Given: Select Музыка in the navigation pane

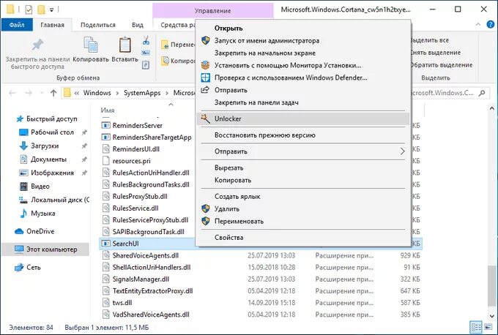Looking at the screenshot, I should pos(43,213).
